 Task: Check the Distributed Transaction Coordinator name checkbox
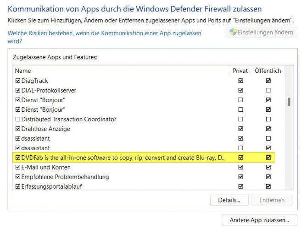pyautogui.click(x=18, y=119)
